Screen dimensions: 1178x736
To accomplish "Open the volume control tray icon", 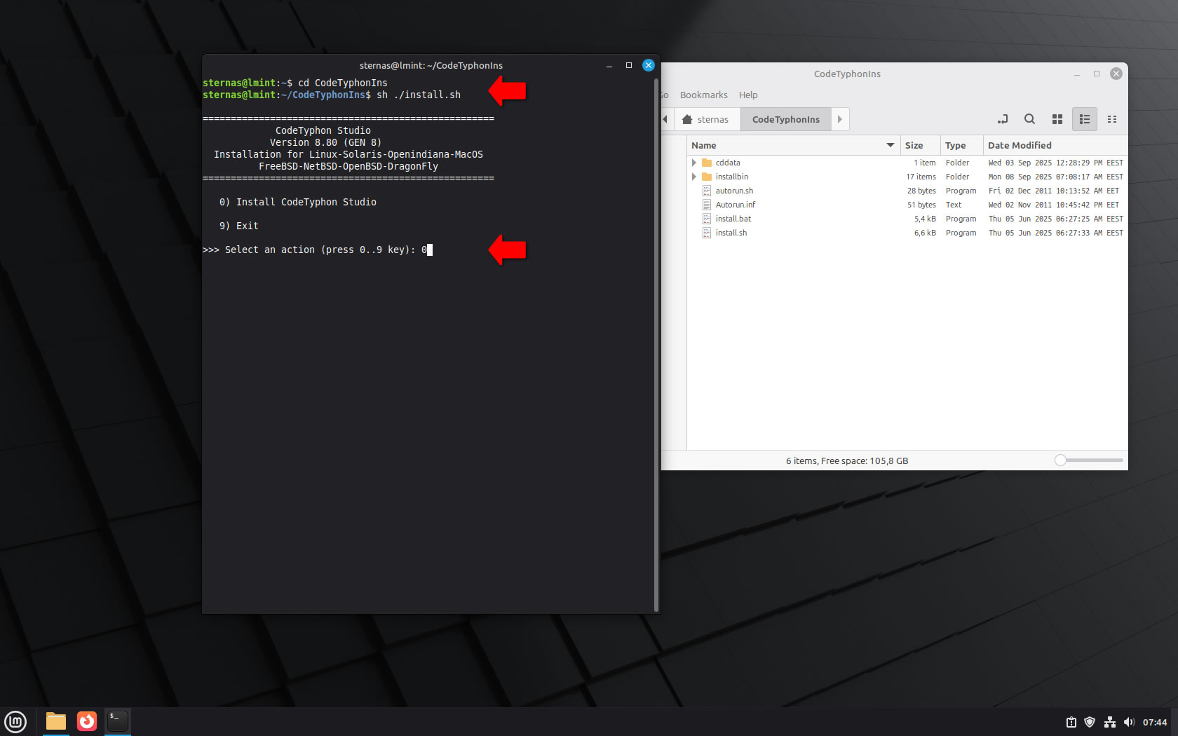I will (1128, 722).
